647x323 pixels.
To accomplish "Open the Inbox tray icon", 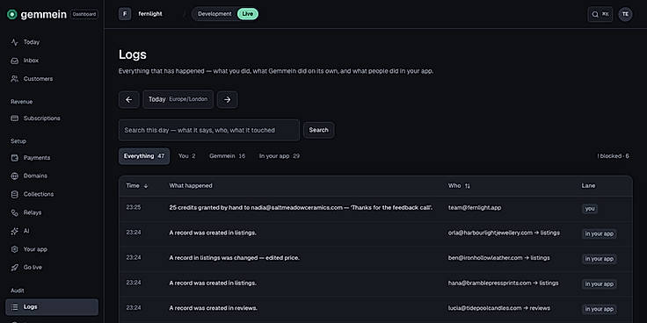I will coord(14,61).
